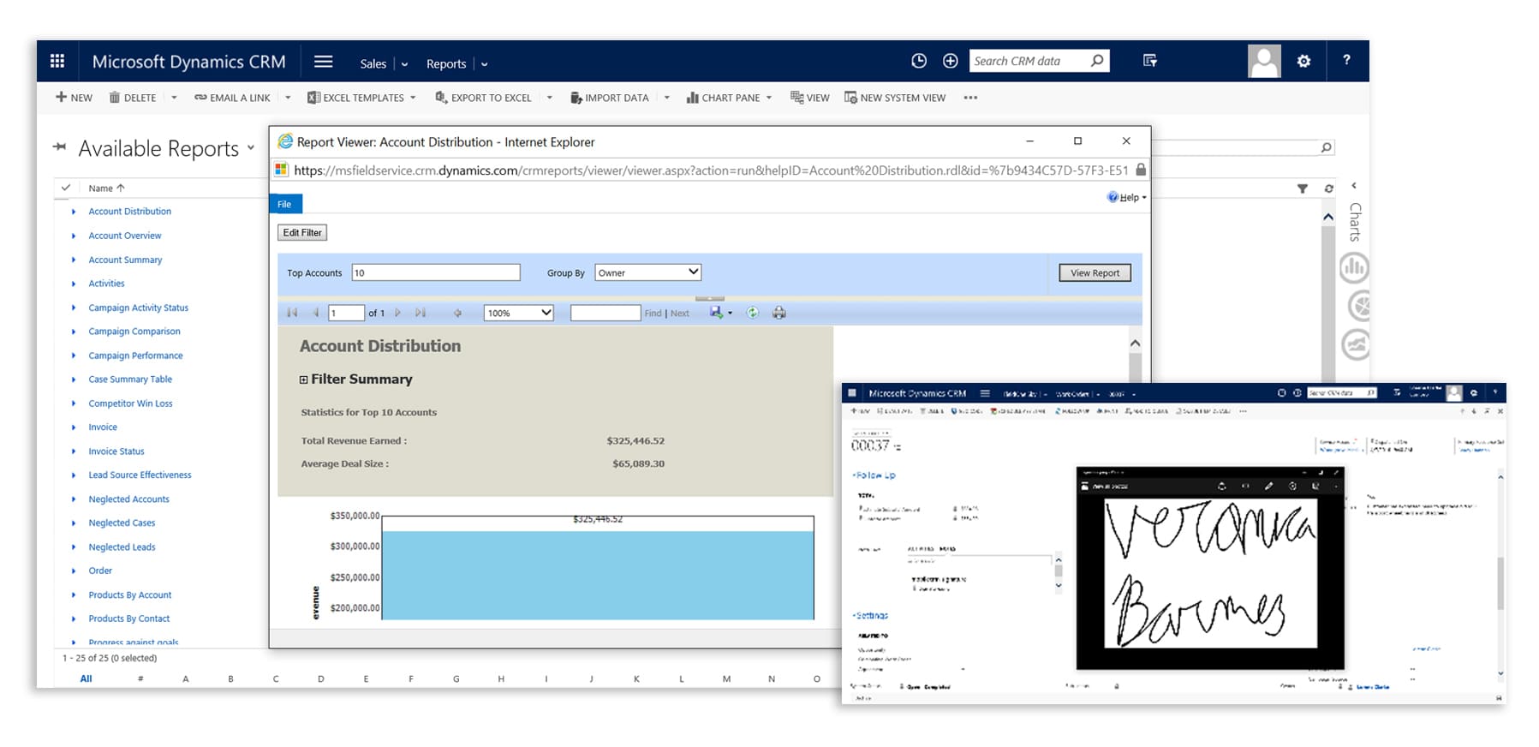The image size is (1539, 747).
Task: Click the View Report button
Action: coord(1094,272)
